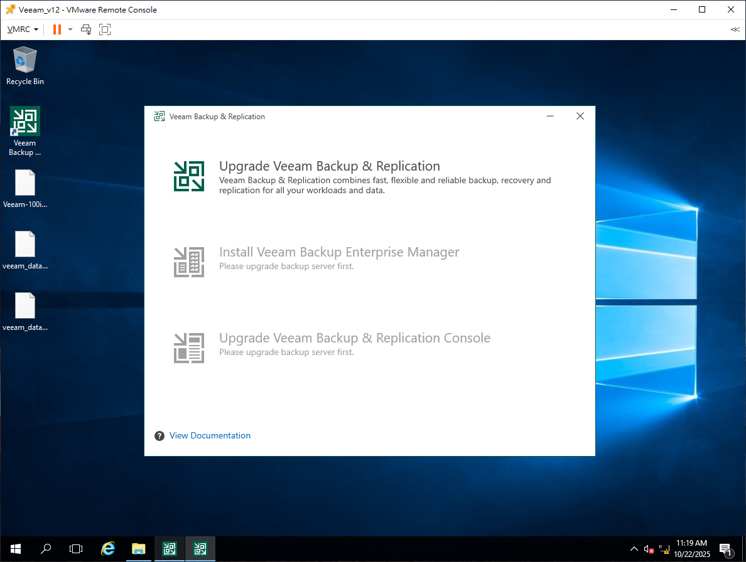Expand the power options arrow beside pause
The width and height of the screenshot is (746, 562).
point(70,29)
